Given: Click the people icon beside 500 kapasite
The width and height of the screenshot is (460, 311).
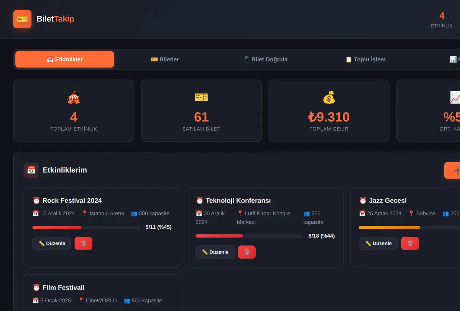Looking at the screenshot, I should [x=134, y=214].
